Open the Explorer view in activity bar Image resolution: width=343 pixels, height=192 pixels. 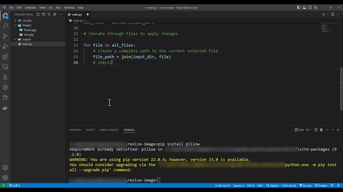5,15
